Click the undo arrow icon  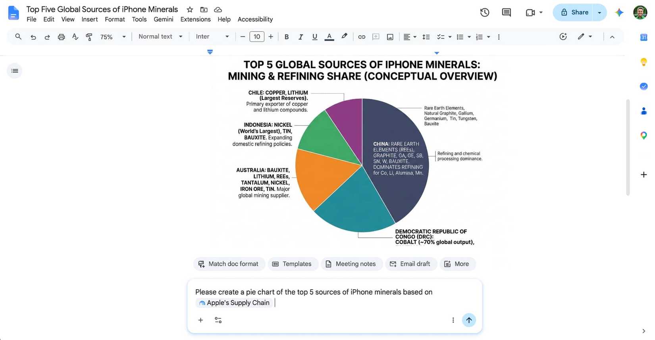(x=33, y=37)
